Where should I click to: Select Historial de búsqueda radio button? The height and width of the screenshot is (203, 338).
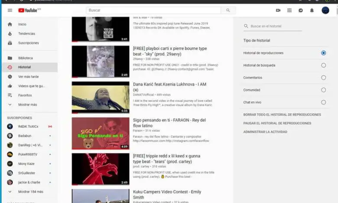[x=323, y=65]
